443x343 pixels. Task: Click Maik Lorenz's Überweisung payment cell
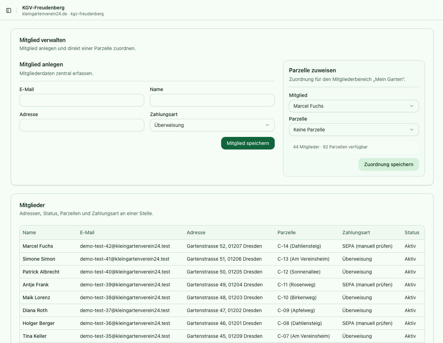point(357,297)
